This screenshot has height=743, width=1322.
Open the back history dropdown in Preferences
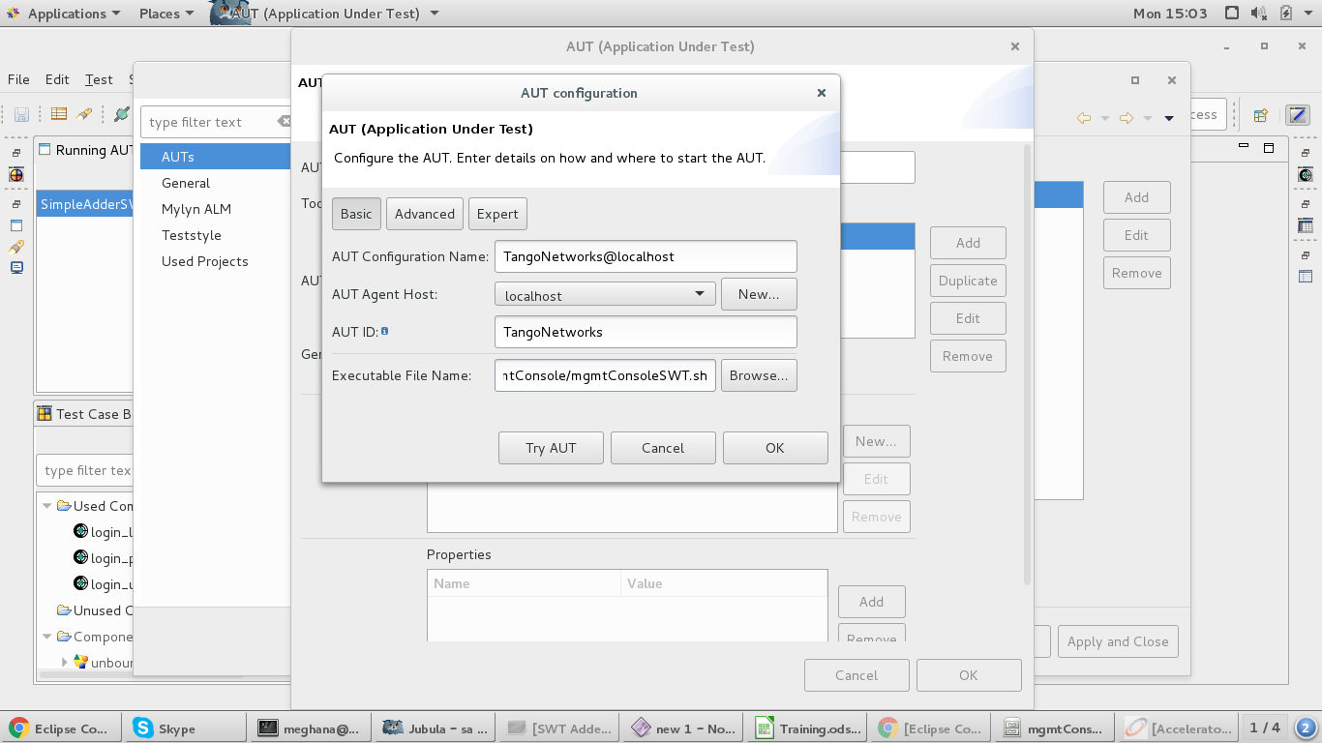[1105, 118]
